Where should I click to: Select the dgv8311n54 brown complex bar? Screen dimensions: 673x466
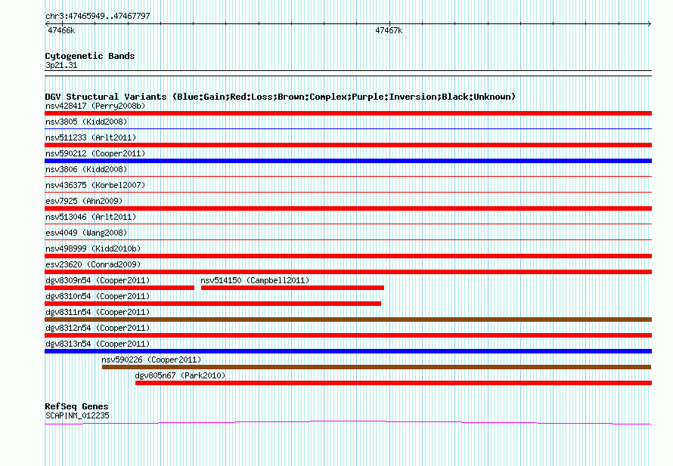(x=348, y=319)
